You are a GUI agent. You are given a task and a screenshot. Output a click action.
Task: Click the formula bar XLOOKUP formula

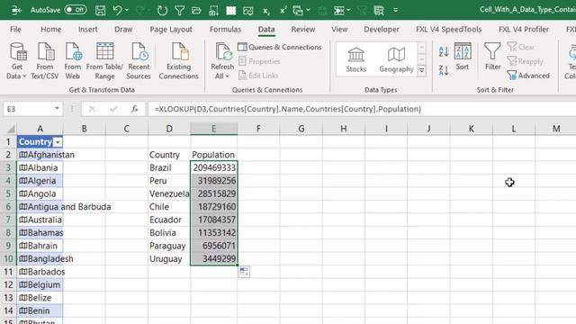[x=288, y=109]
